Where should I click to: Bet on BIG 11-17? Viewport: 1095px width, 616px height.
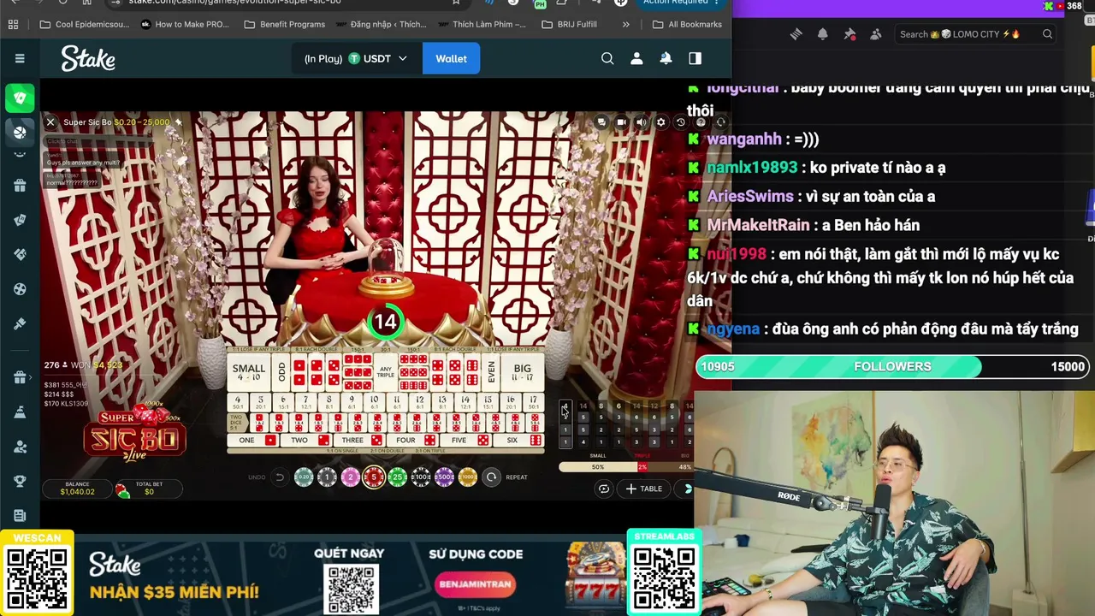[523, 372]
